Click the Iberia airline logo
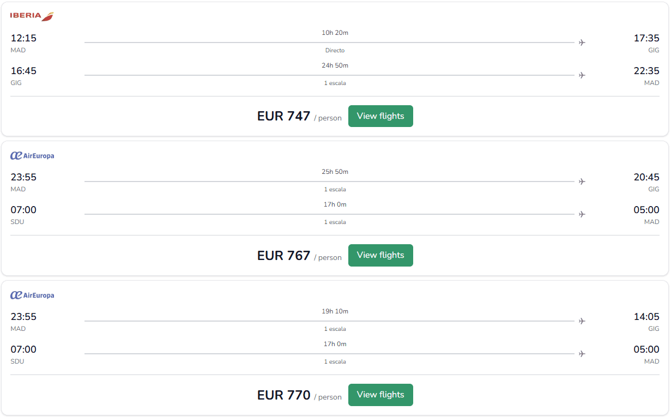 (31, 16)
